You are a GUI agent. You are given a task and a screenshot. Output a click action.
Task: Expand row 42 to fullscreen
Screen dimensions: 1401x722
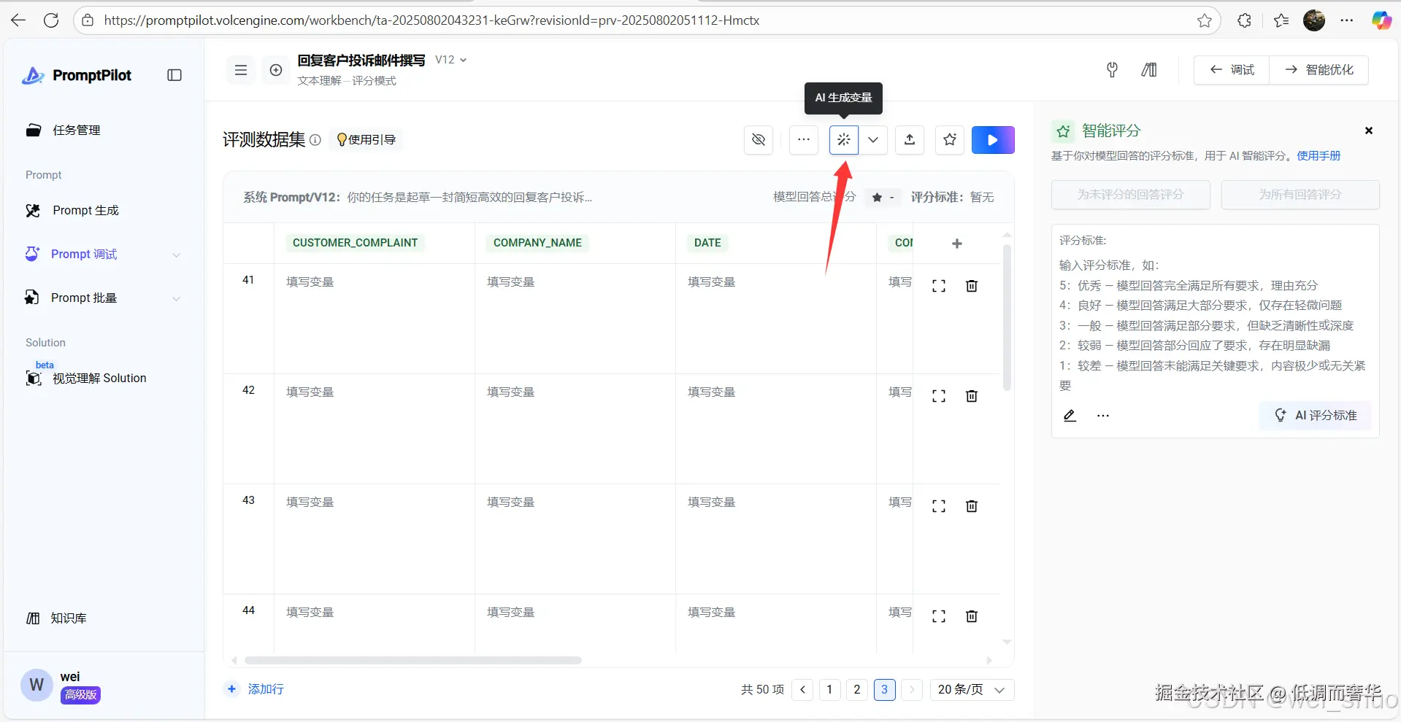click(x=939, y=396)
